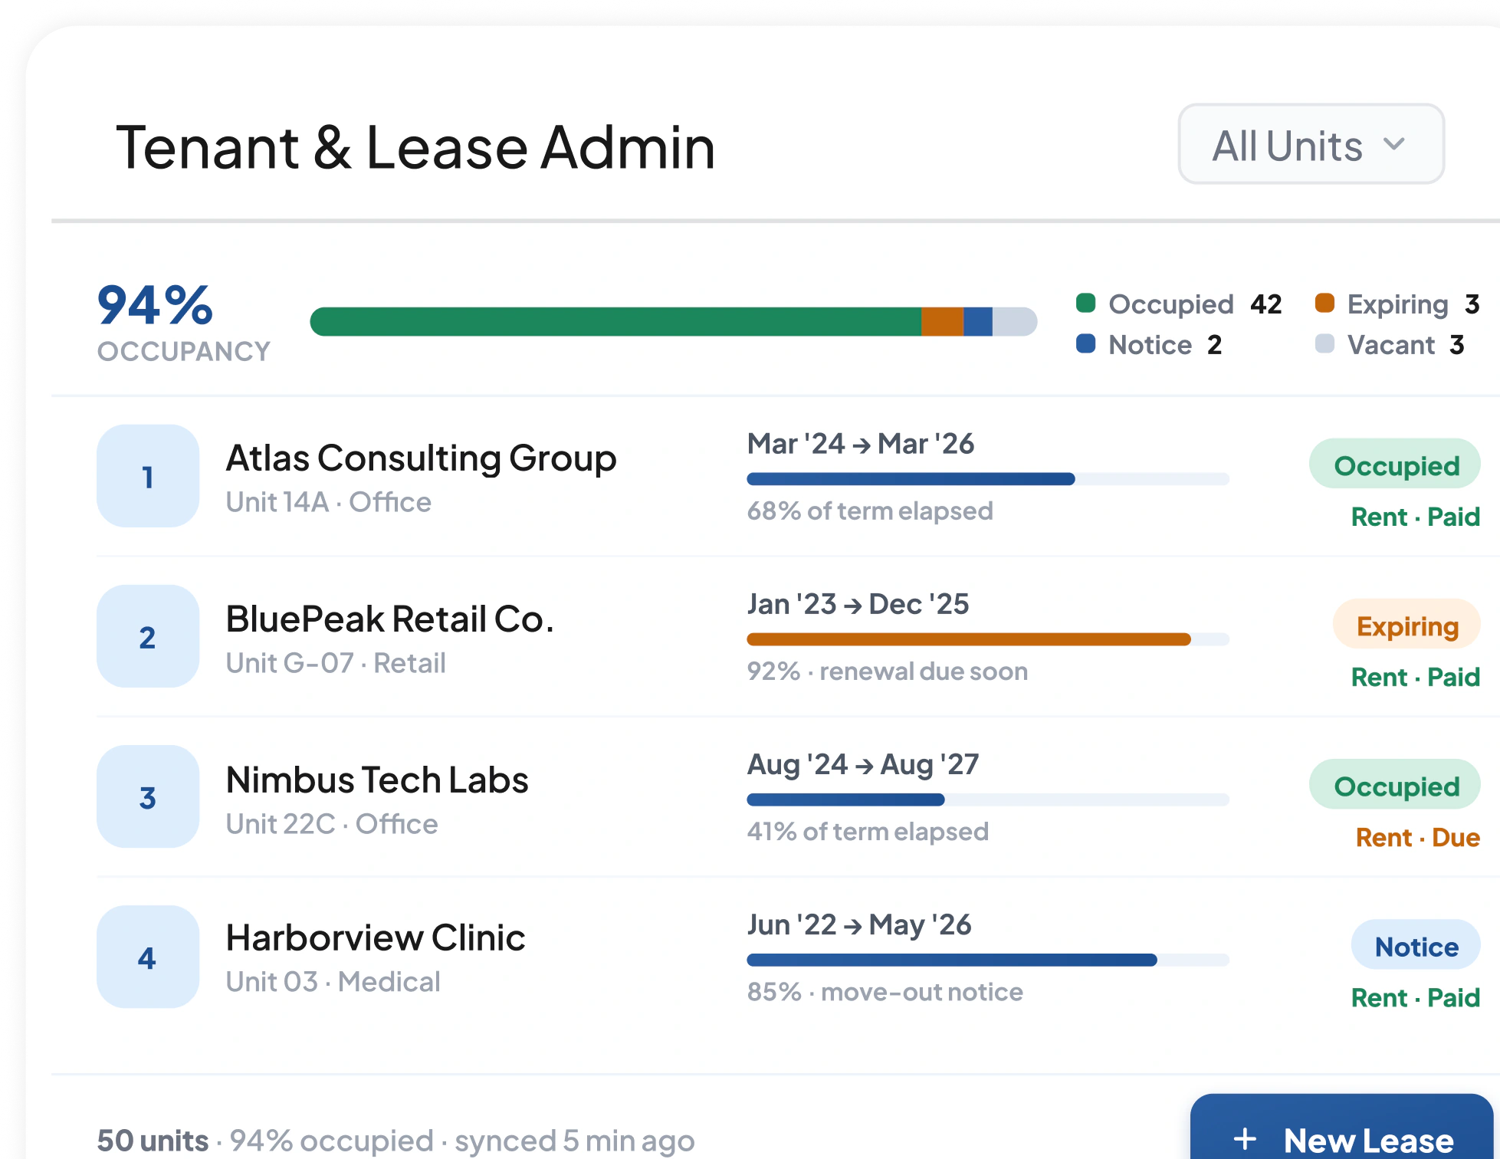The image size is (1500, 1159).
Task: Click the plus icon on New Lease
Action: (x=1245, y=1139)
